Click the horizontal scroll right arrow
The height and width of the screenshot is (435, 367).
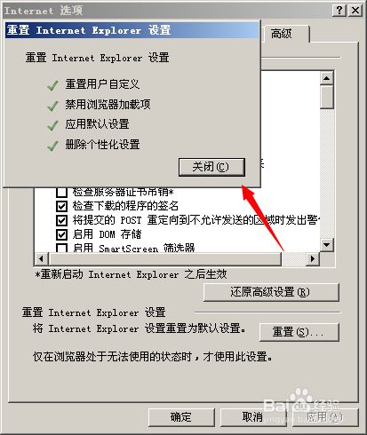pos(313,259)
